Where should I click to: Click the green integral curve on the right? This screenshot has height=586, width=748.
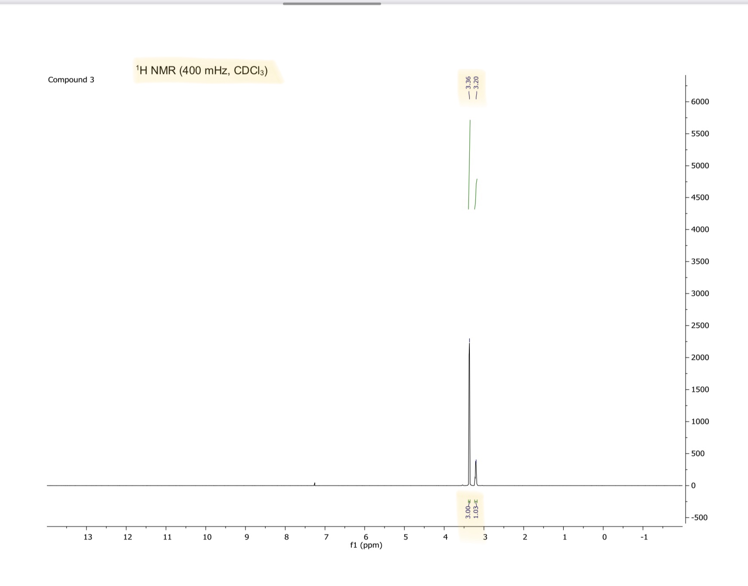coord(477,193)
